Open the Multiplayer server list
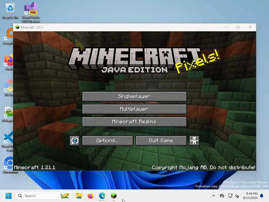 pos(134,109)
